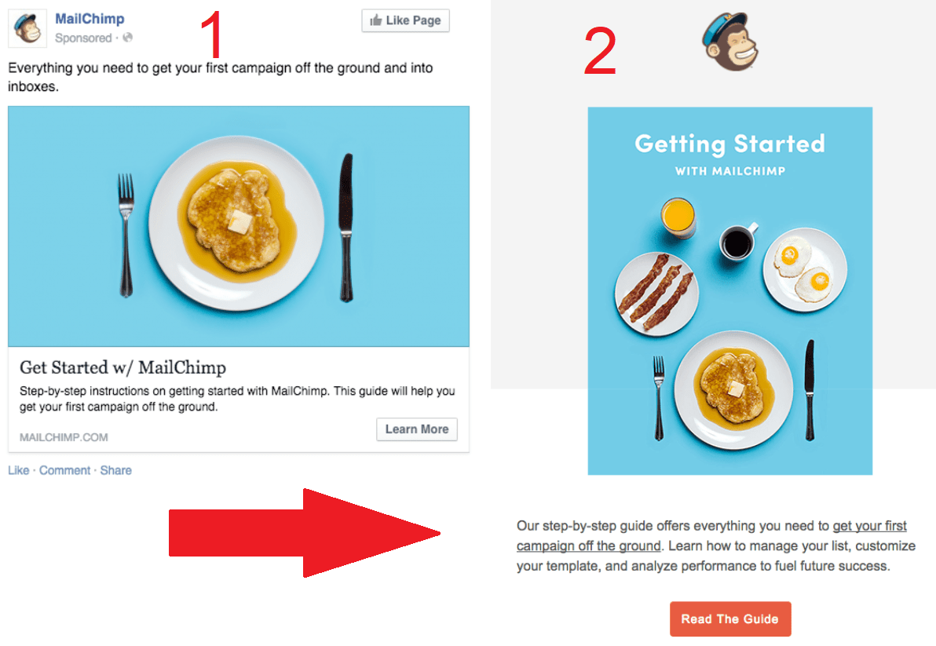936x646 pixels.
Task: Click the Share link
Action: pos(115,470)
